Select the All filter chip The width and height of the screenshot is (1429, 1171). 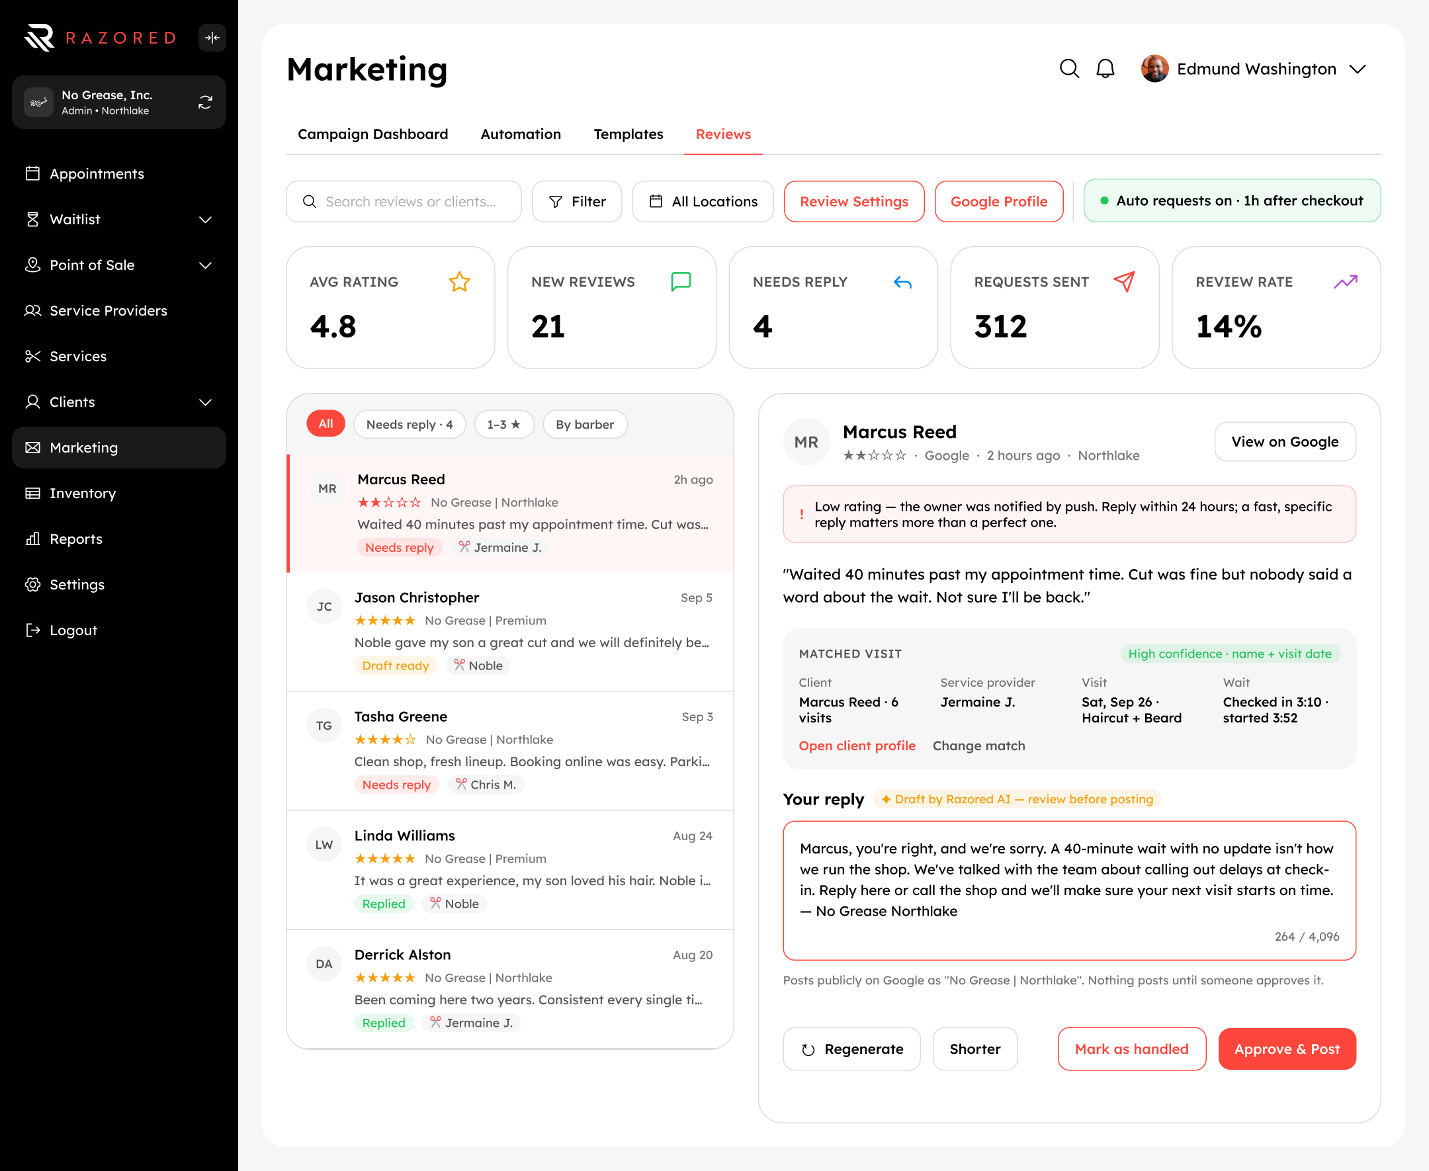click(325, 424)
